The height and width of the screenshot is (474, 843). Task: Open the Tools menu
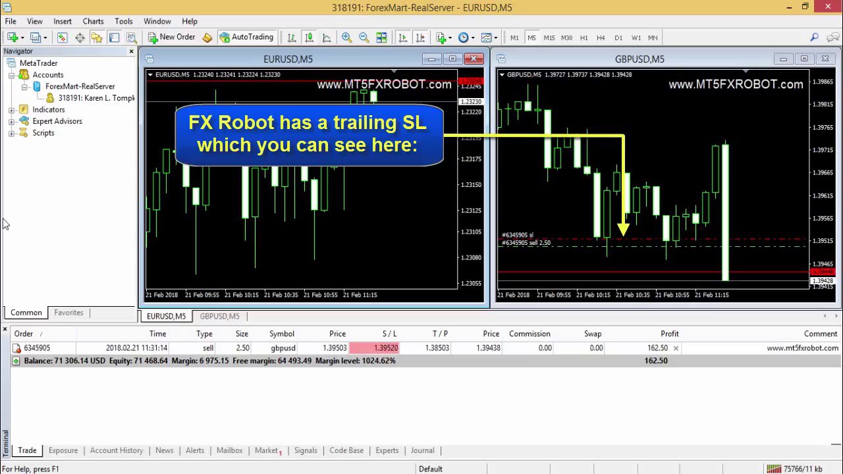pyautogui.click(x=123, y=21)
